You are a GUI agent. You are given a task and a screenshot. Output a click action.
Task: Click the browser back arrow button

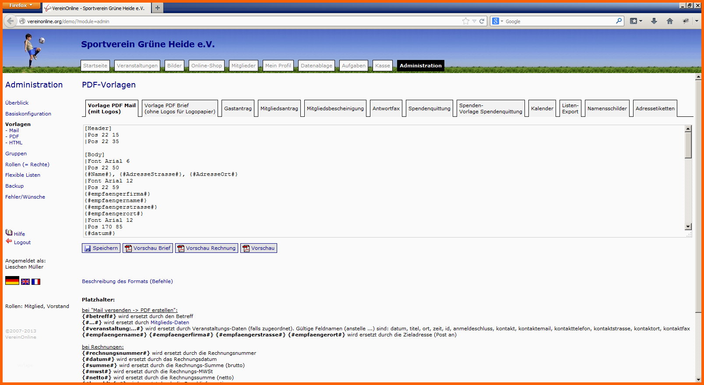click(11, 21)
